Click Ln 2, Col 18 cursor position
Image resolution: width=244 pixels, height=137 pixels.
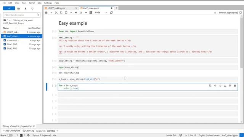coord(190,135)
